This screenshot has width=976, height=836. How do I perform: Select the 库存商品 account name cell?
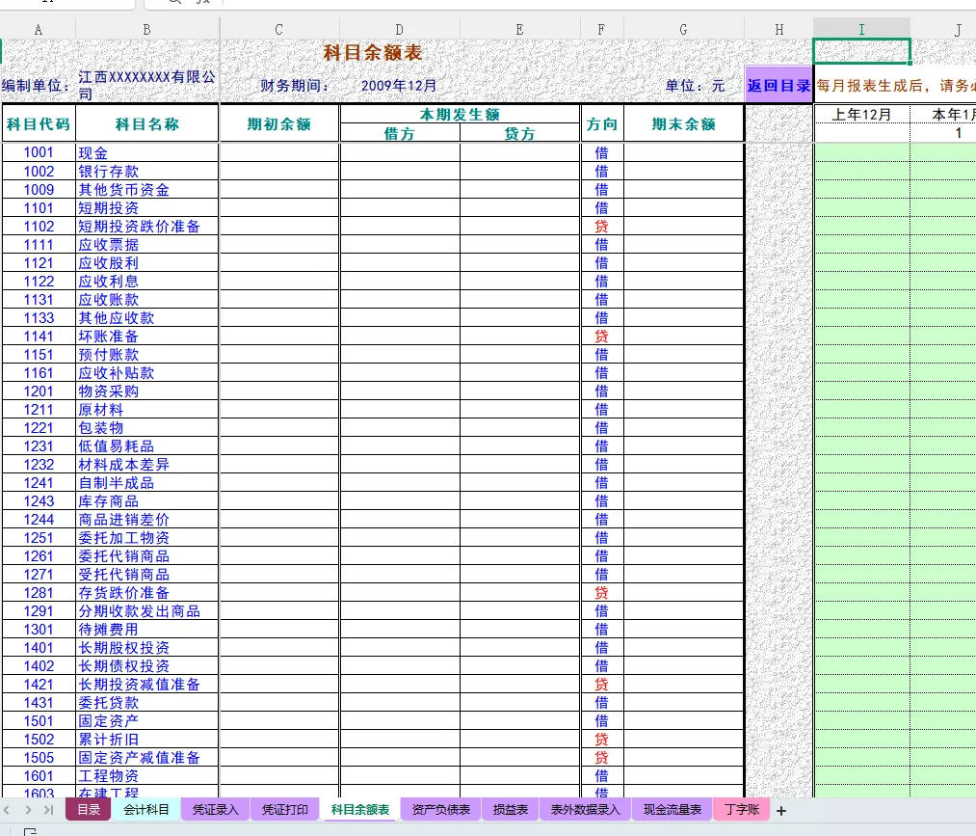[x=146, y=500]
